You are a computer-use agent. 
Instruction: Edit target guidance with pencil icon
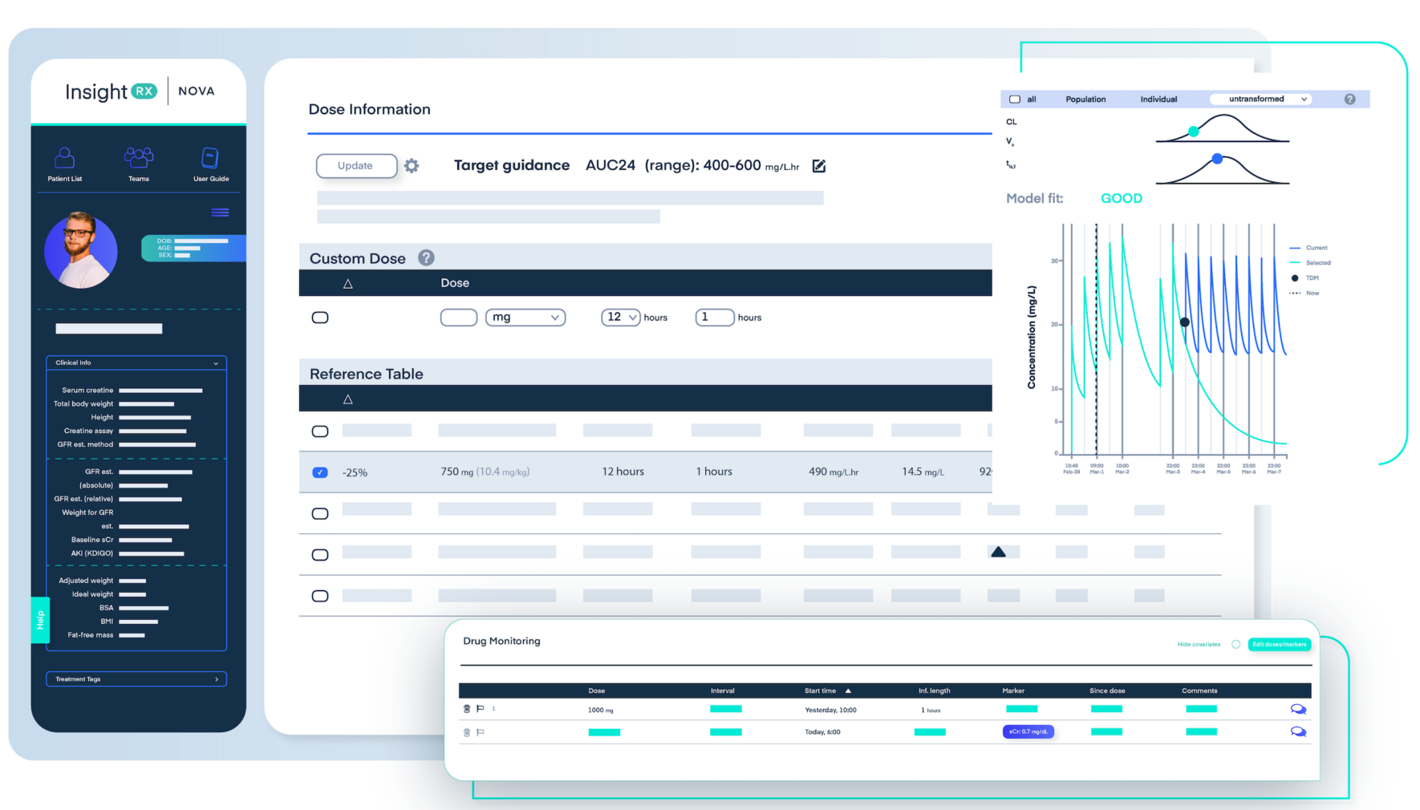(819, 166)
